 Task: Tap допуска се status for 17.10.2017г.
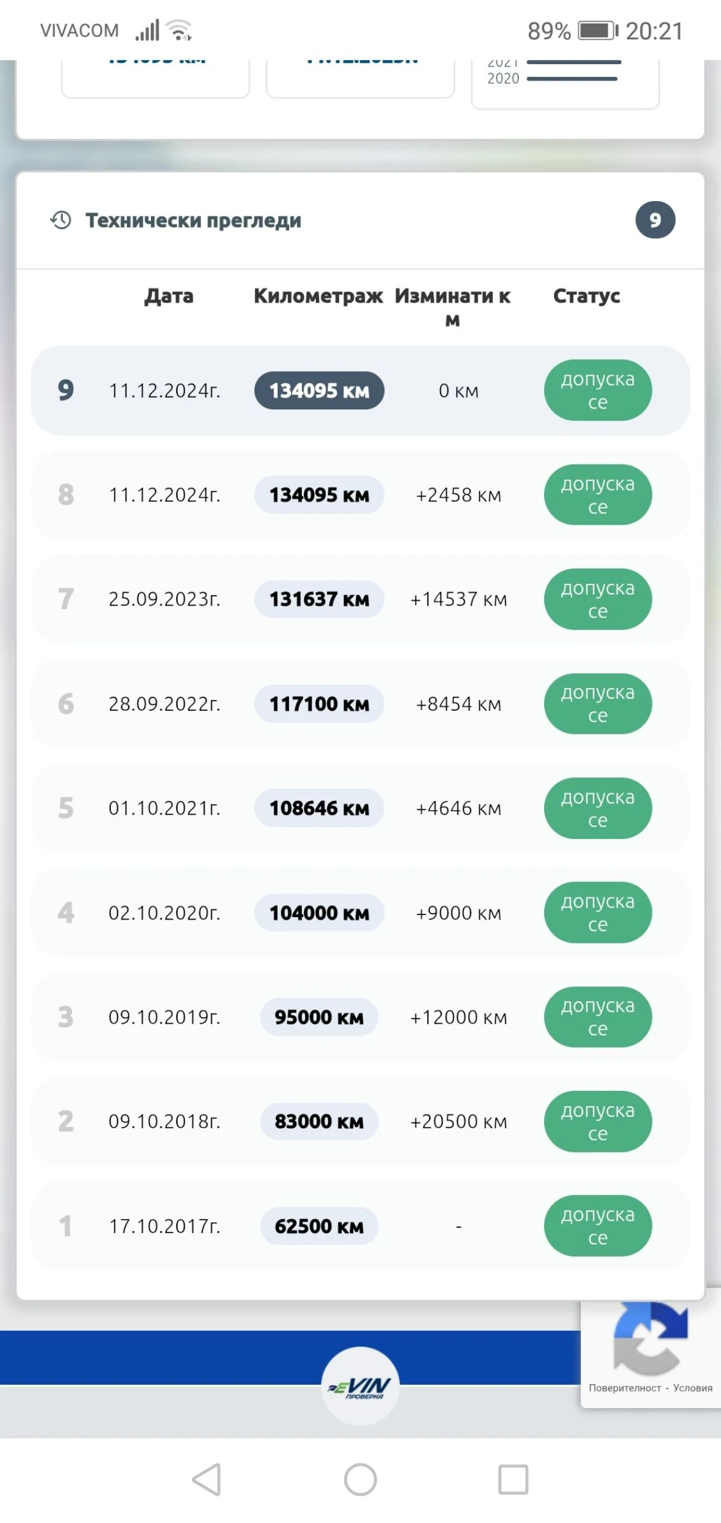(597, 1225)
